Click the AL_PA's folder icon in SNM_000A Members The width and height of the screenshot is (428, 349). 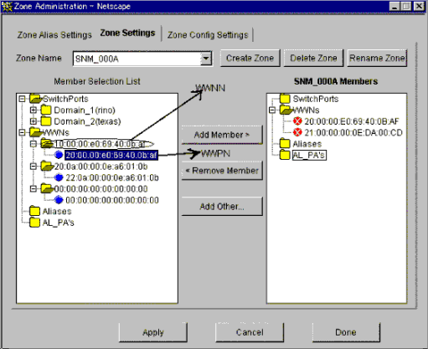285,155
